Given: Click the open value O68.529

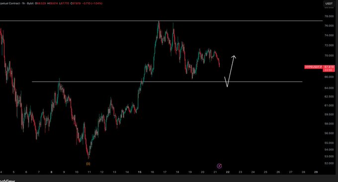Looking at the screenshot, I should (41, 3).
